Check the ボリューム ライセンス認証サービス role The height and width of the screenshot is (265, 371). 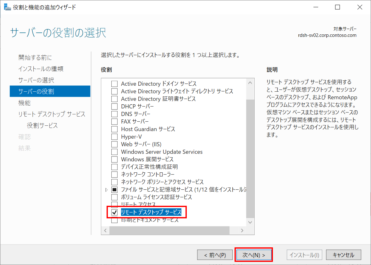[115, 197]
